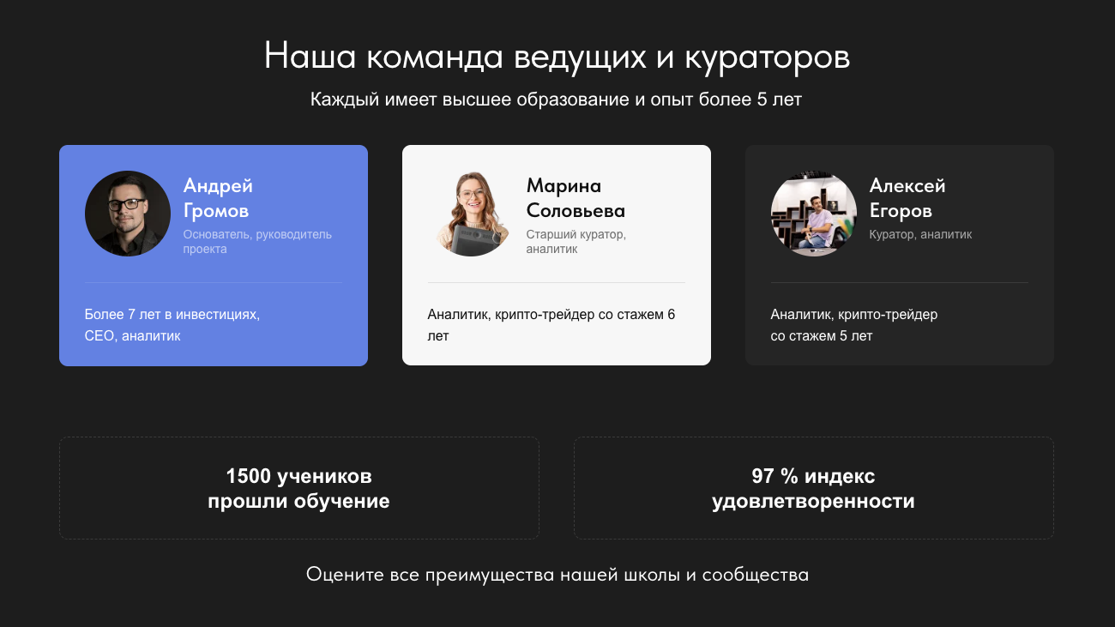This screenshot has height=627, width=1115.
Task: Click the 97 % индекс удовлетворенности box
Action: click(814, 488)
